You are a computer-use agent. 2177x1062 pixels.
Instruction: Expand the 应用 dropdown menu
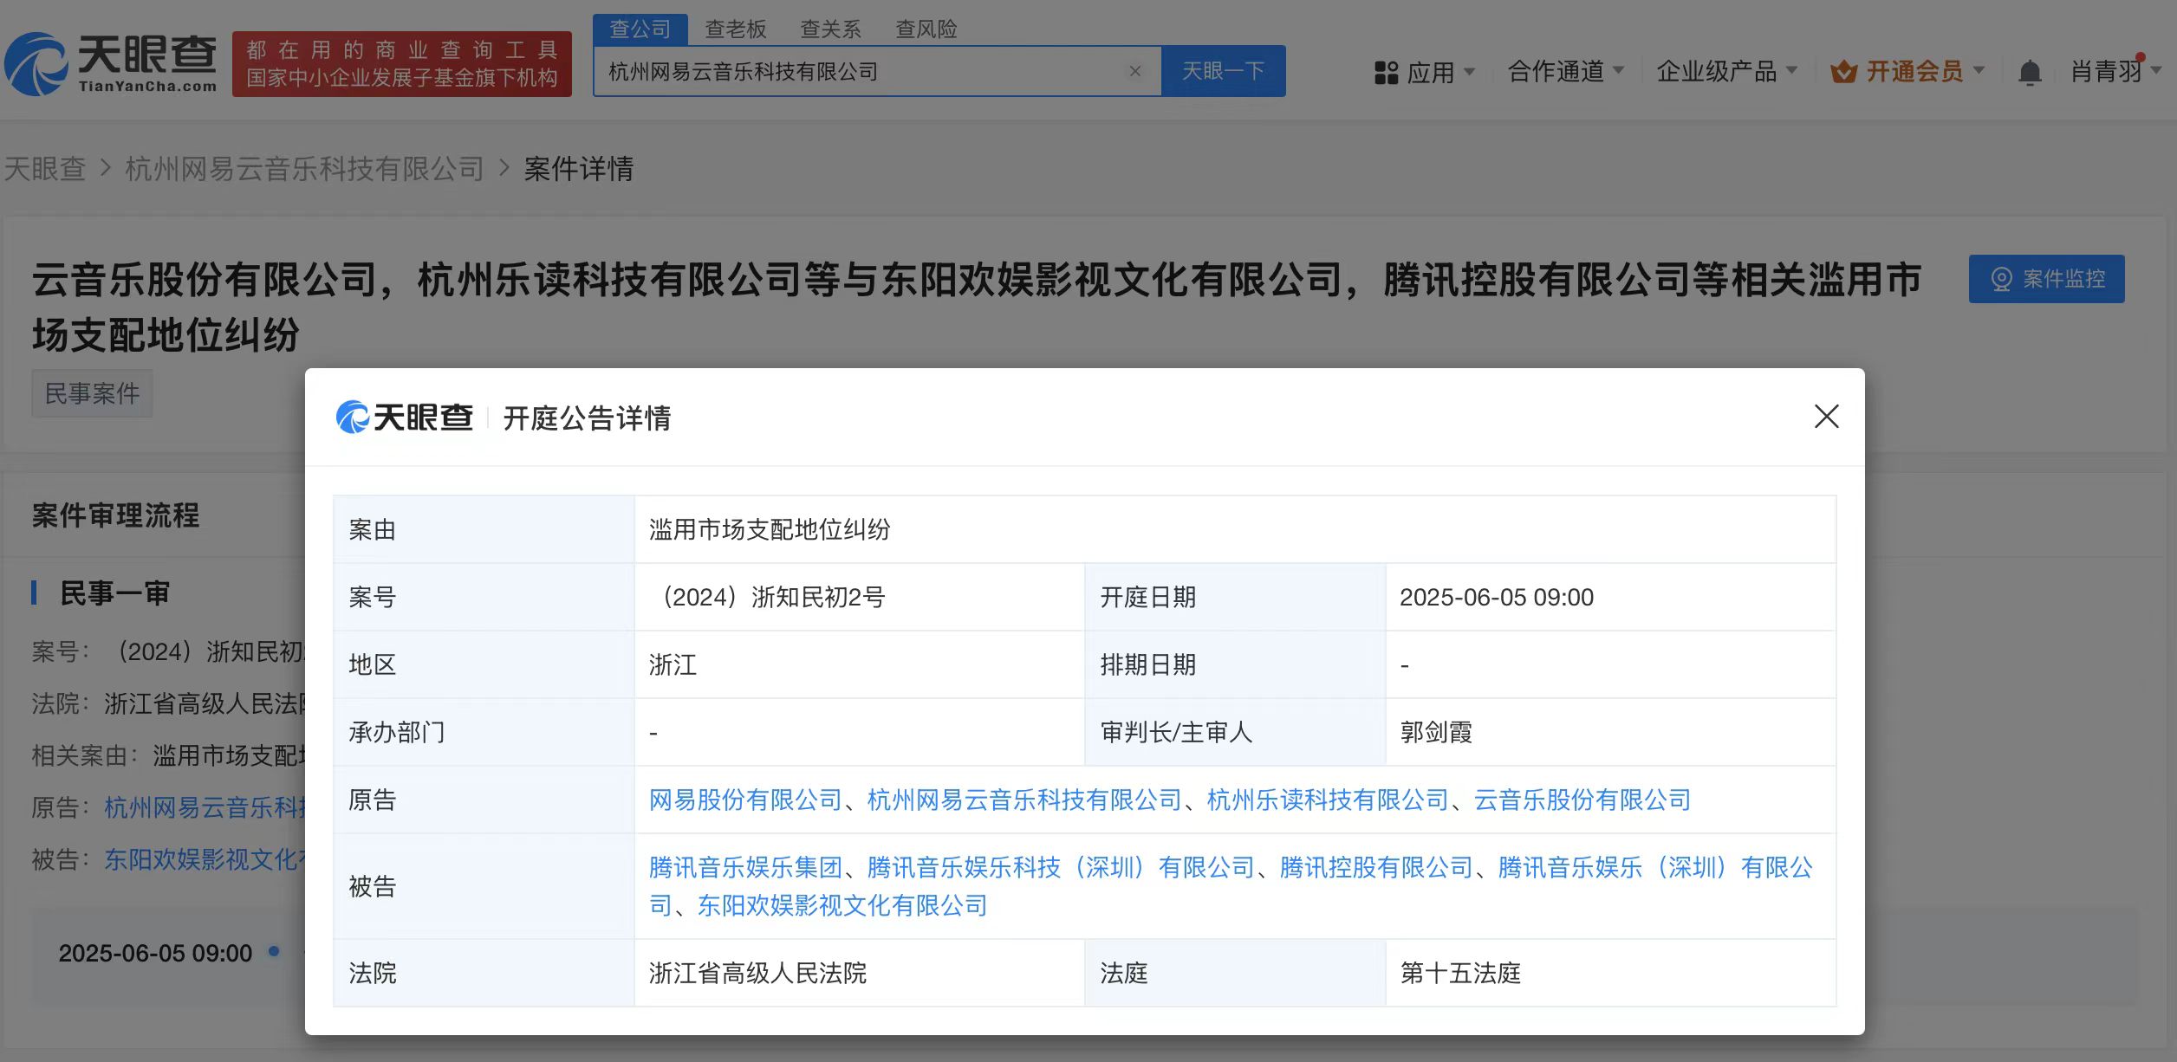coord(1469,71)
